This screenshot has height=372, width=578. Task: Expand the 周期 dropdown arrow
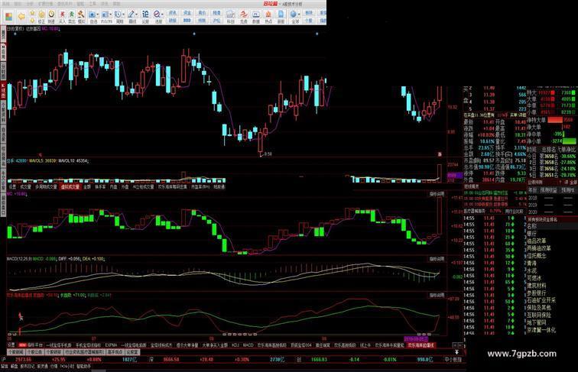pyautogui.click(x=124, y=15)
